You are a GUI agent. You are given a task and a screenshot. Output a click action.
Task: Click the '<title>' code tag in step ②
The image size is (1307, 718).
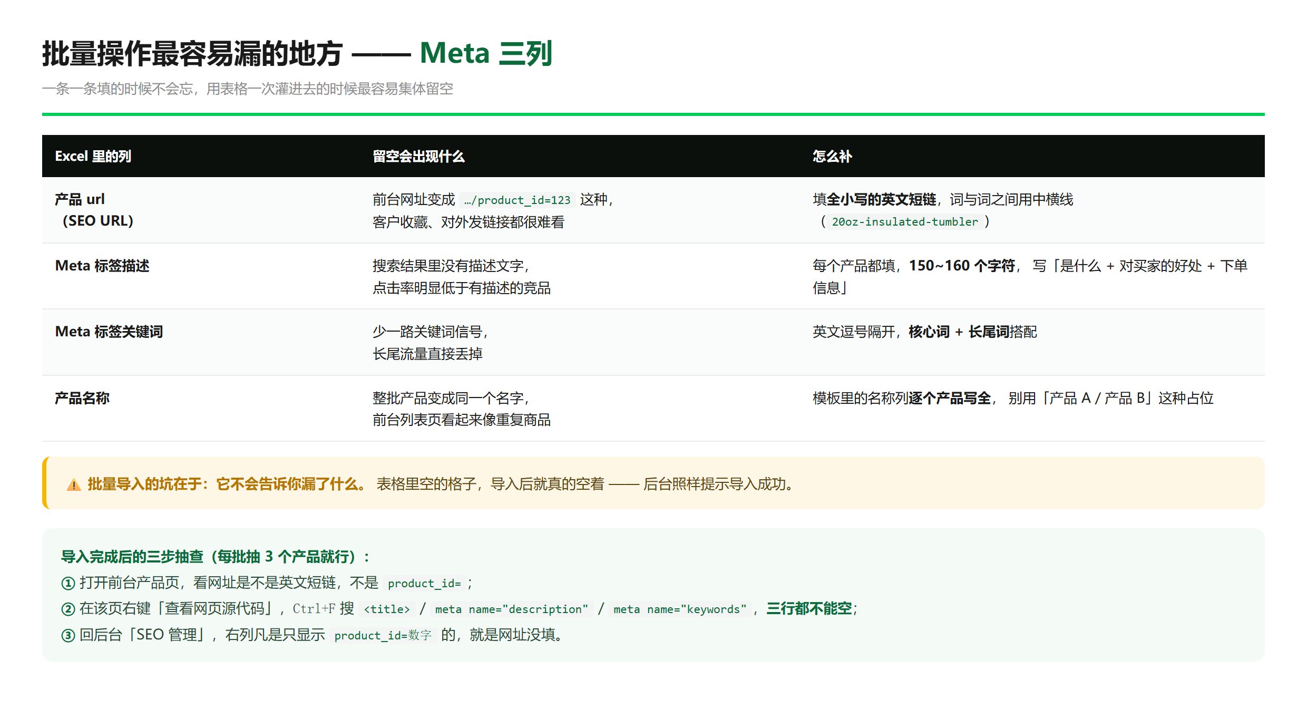[387, 609]
